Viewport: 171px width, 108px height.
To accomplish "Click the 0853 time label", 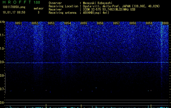I will pos(51,23).
